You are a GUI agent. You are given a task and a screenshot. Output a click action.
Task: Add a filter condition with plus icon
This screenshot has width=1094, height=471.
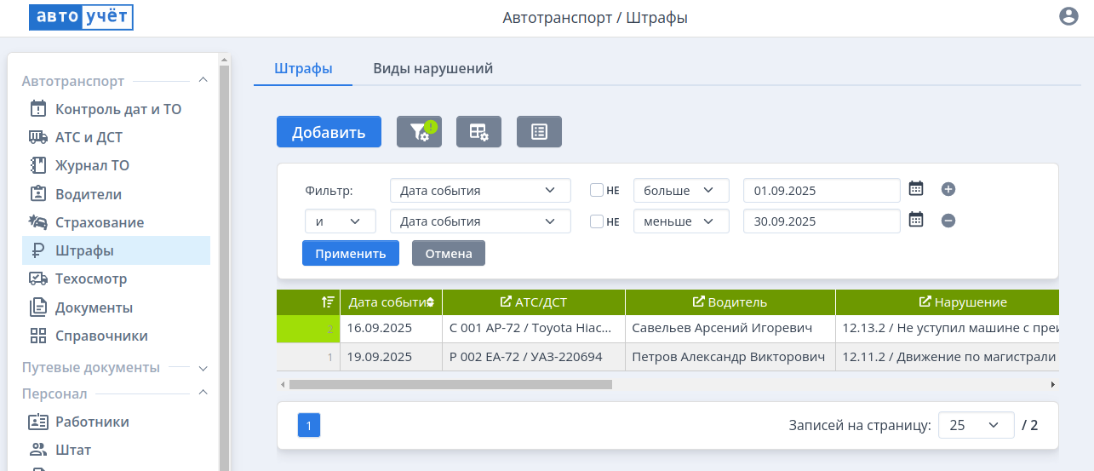[948, 190]
